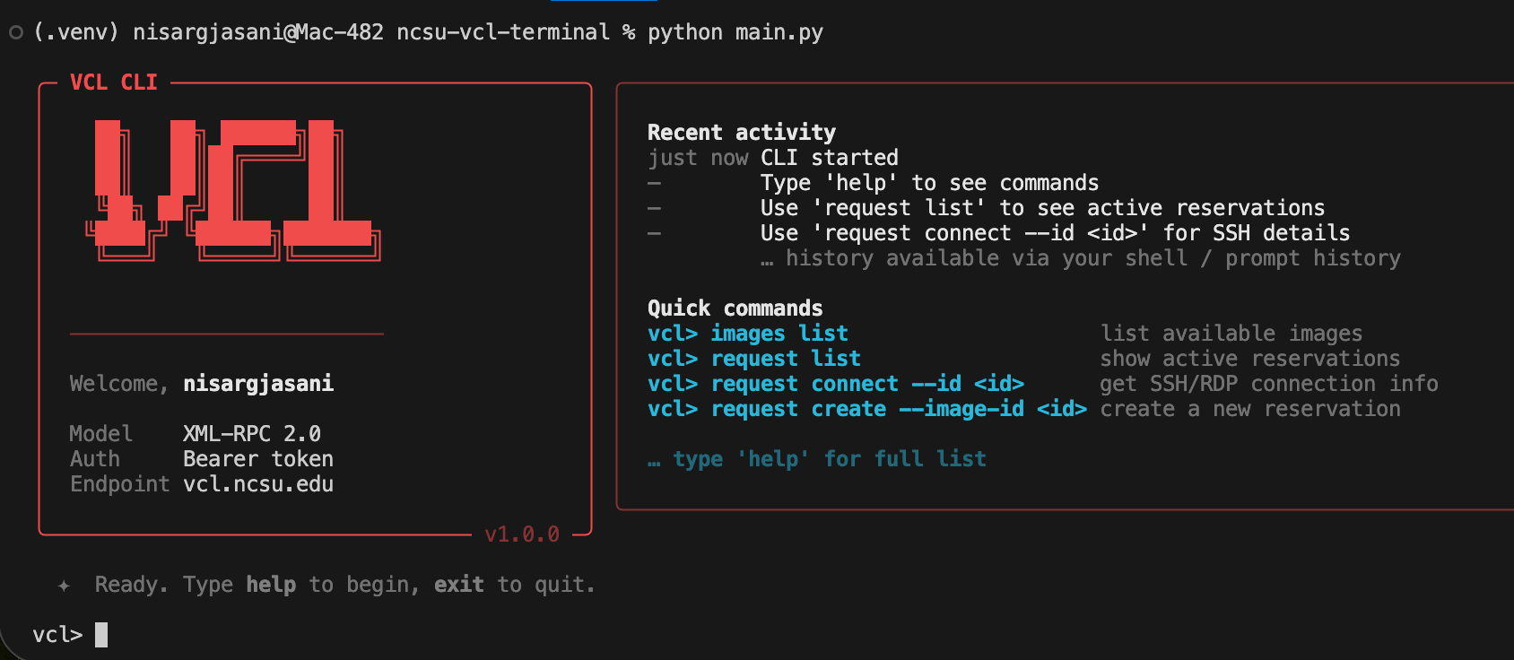Click the username 'nisargjasani' in the welcome line

[258, 384]
